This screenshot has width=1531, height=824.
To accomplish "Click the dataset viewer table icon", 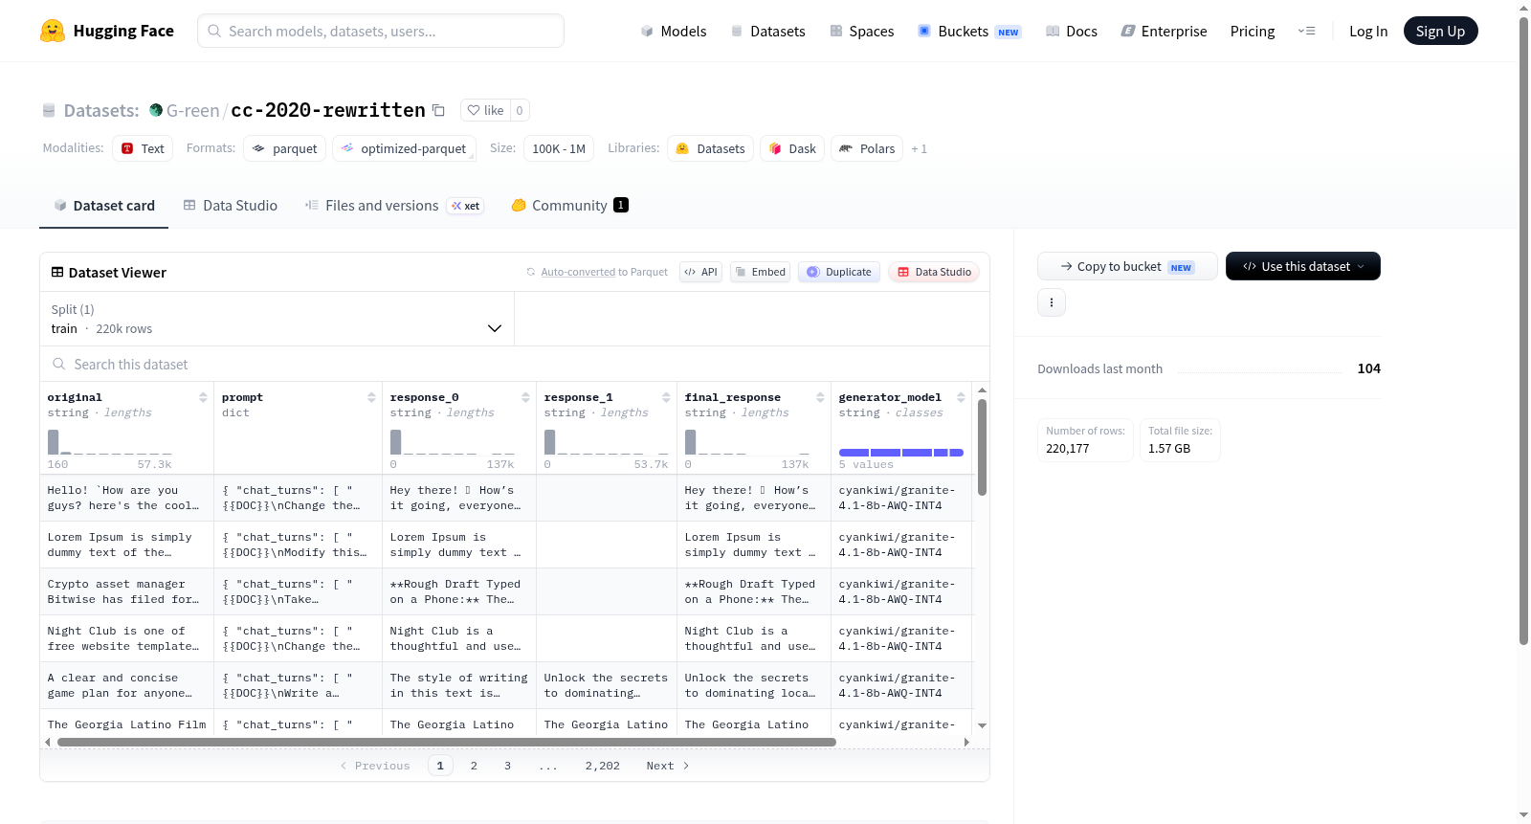I will click(x=57, y=273).
